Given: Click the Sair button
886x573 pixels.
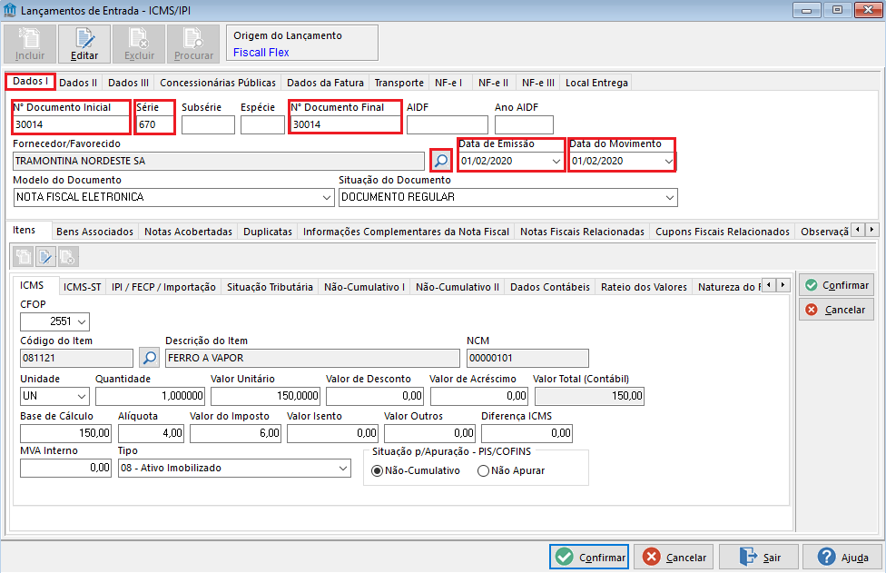Looking at the screenshot, I should [x=758, y=558].
